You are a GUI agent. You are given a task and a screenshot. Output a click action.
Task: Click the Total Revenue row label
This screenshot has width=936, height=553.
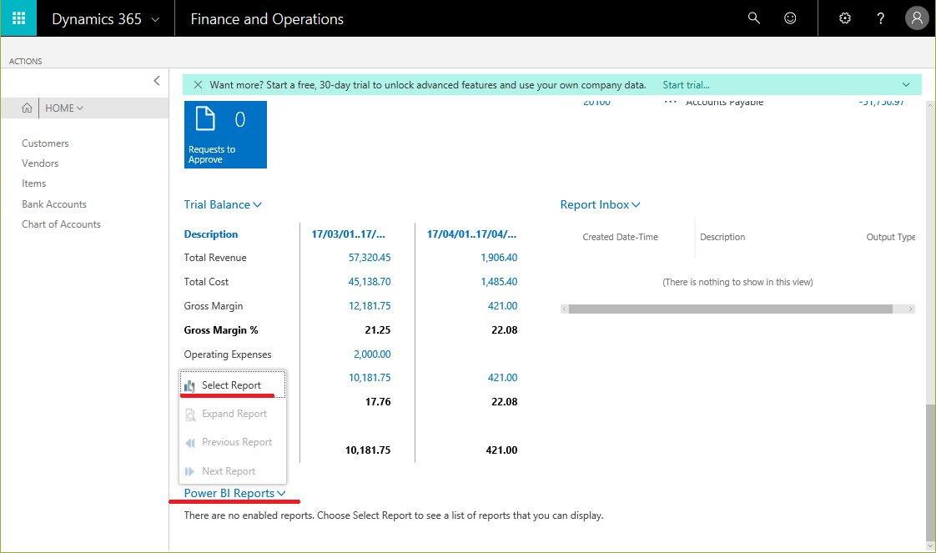pos(215,258)
